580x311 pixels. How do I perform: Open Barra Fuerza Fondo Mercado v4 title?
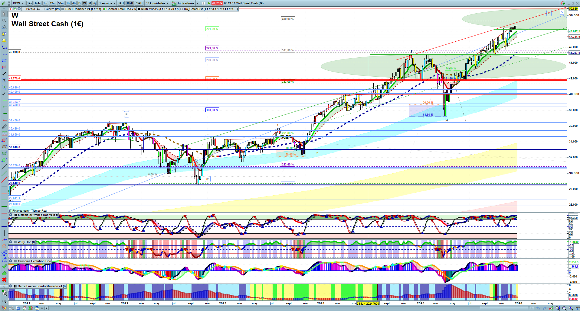pos(42,286)
